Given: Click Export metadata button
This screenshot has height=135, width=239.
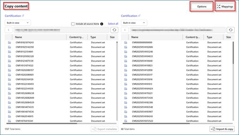Looking at the screenshot, I should pyautogui.click(x=105, y=129).
